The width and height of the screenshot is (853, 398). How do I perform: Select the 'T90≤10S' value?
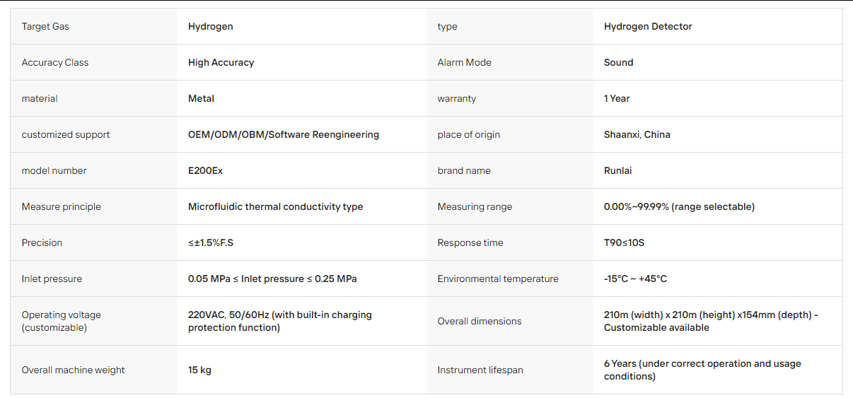624,242
